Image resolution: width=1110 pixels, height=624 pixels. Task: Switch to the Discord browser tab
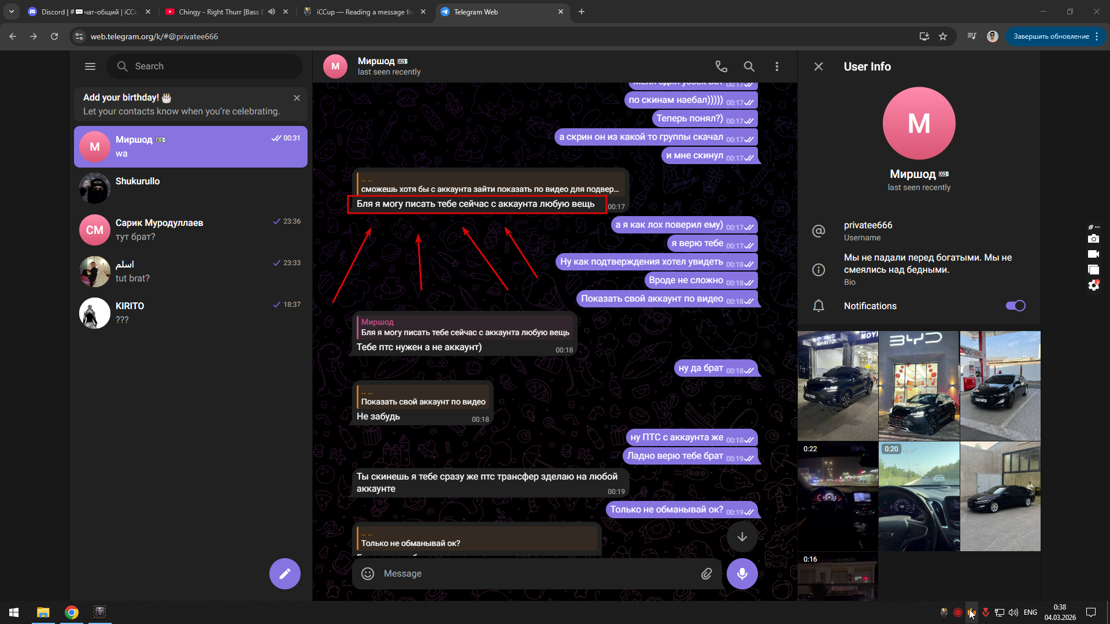pos(87,12)
